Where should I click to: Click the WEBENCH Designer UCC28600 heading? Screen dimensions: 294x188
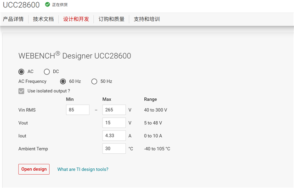(x=74, y=56)
